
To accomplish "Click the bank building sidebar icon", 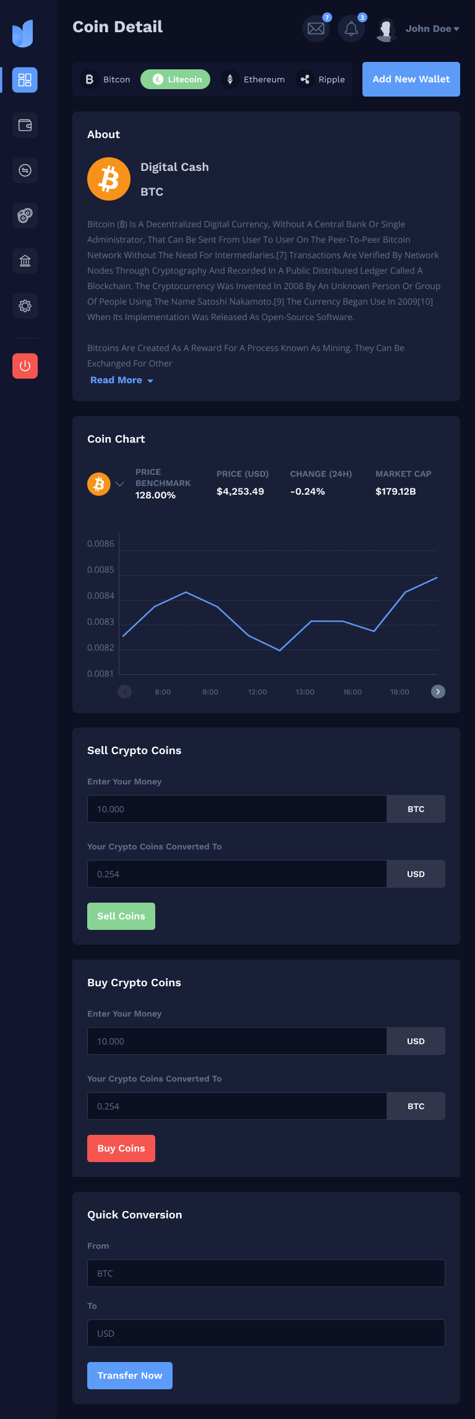I will 25,261.
